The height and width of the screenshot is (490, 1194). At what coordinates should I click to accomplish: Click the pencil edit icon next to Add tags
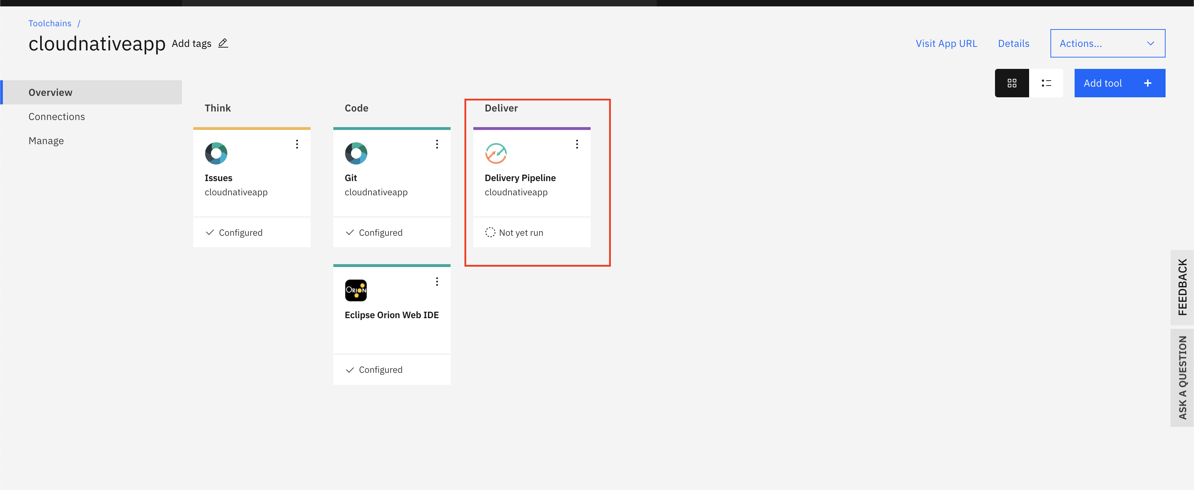coord(223,43)
